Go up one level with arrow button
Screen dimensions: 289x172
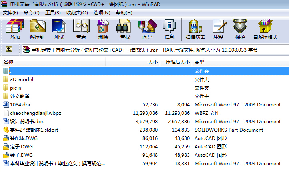(9, 49)
